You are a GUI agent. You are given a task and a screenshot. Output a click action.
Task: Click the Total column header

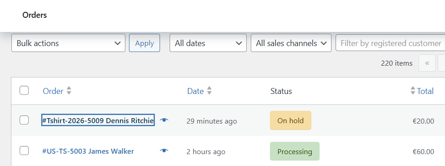pos(425,91)
